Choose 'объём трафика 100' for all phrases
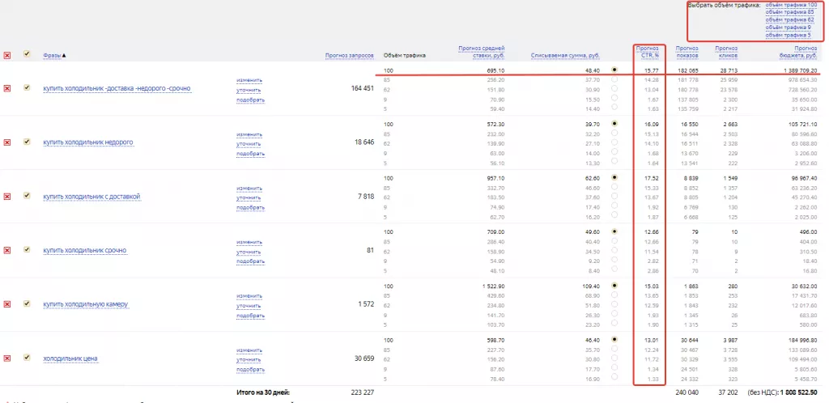Viewport: 829px width, 403px height. pos(791,5)
